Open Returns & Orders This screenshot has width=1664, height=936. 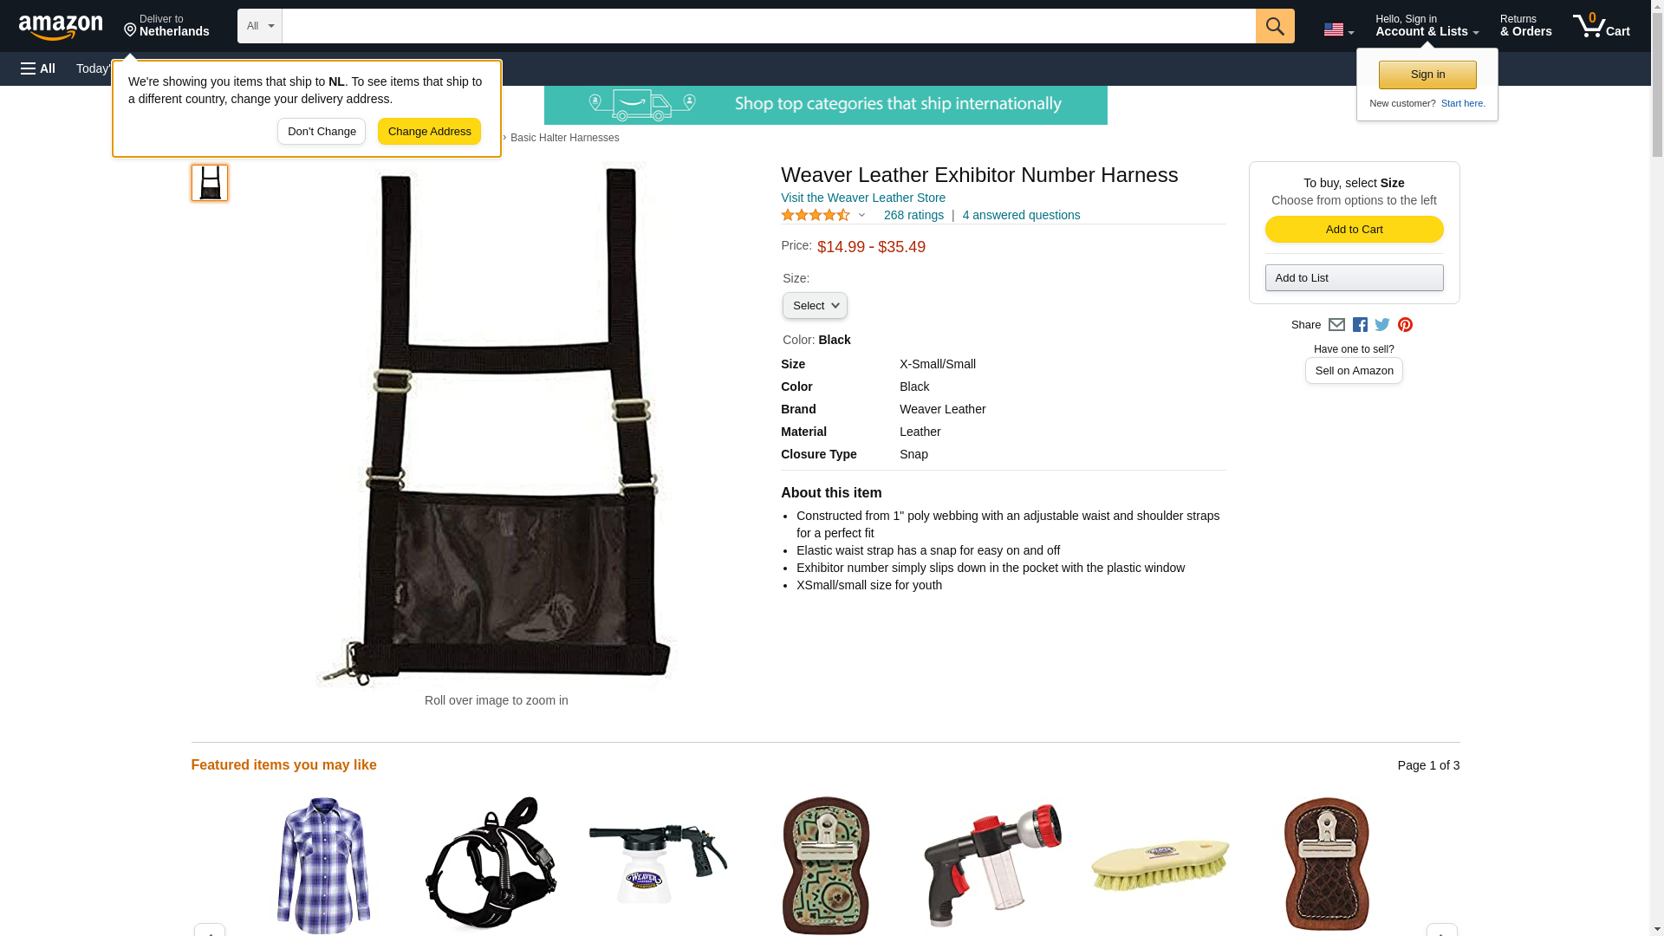(1525, 26)
